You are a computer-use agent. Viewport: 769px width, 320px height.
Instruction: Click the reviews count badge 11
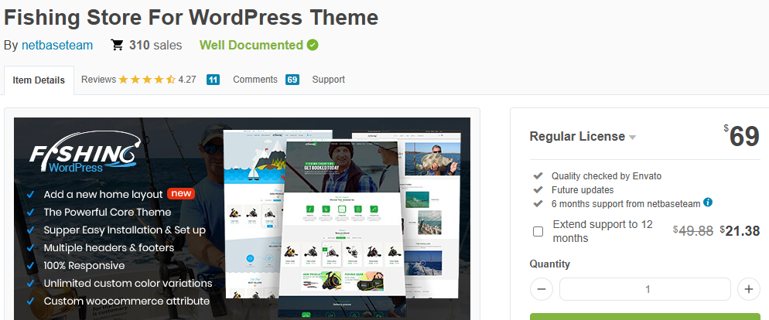(213, 80)
